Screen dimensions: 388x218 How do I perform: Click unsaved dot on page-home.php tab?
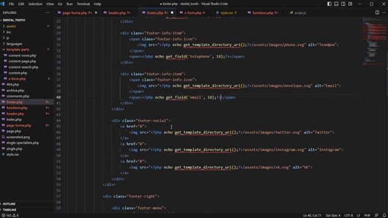pyautogui.click(x=96, y=13)
